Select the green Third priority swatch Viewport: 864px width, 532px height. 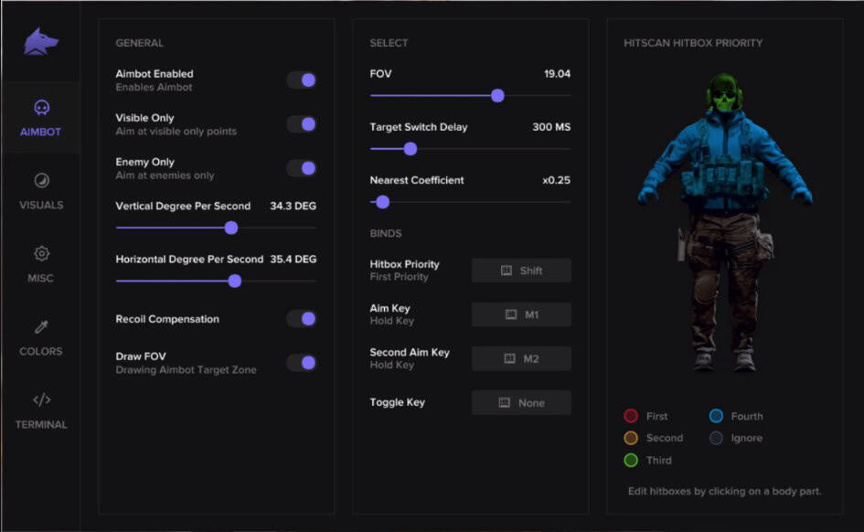pyautogui.click(x=631, y=460)
